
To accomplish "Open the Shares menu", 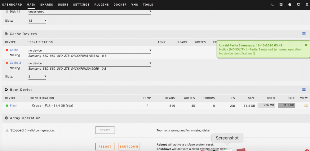I will click(47, 5).
